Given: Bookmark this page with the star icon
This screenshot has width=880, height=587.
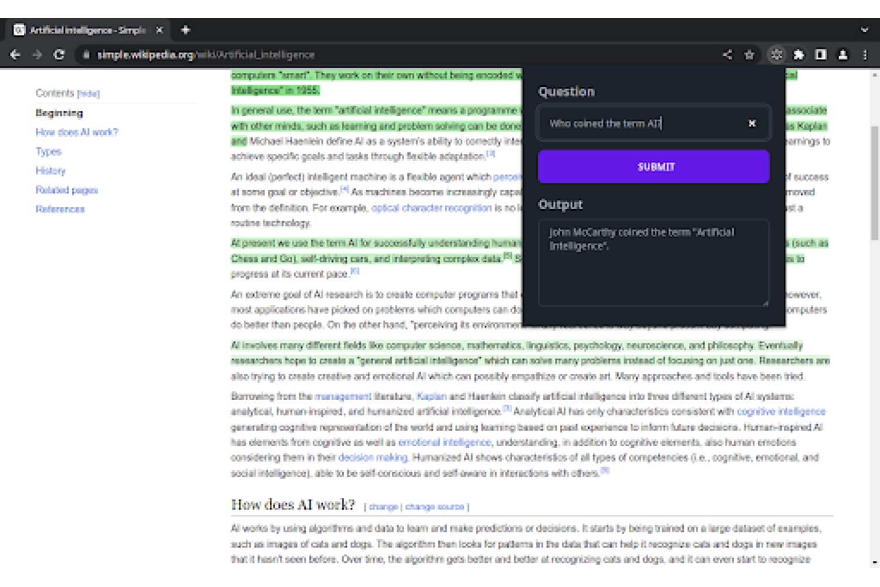Looking at the screenshot, I should [749, 55].
